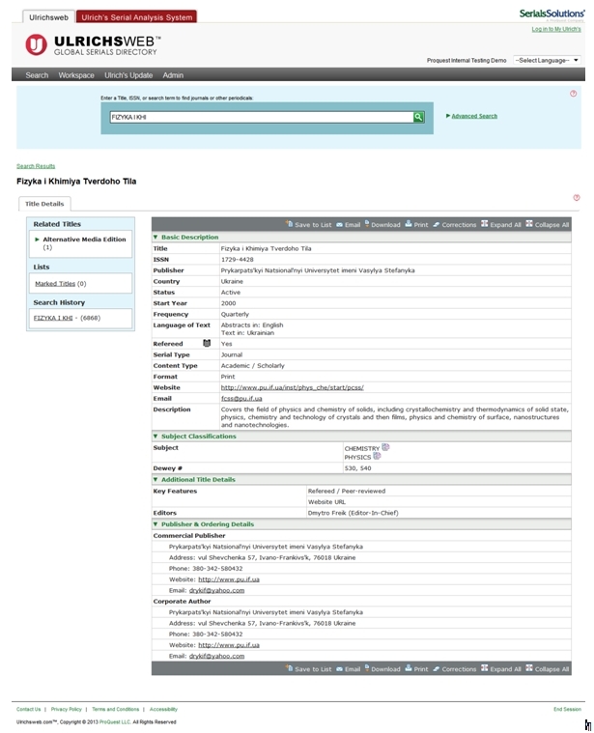Viewport: 594px width, 733px height.
Task: Click the ProQuest LLC copyright link
Action: click(115, 721)
